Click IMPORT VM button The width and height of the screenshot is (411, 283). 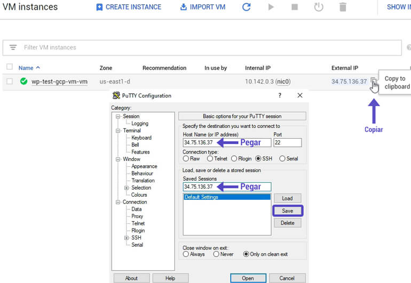203,7
